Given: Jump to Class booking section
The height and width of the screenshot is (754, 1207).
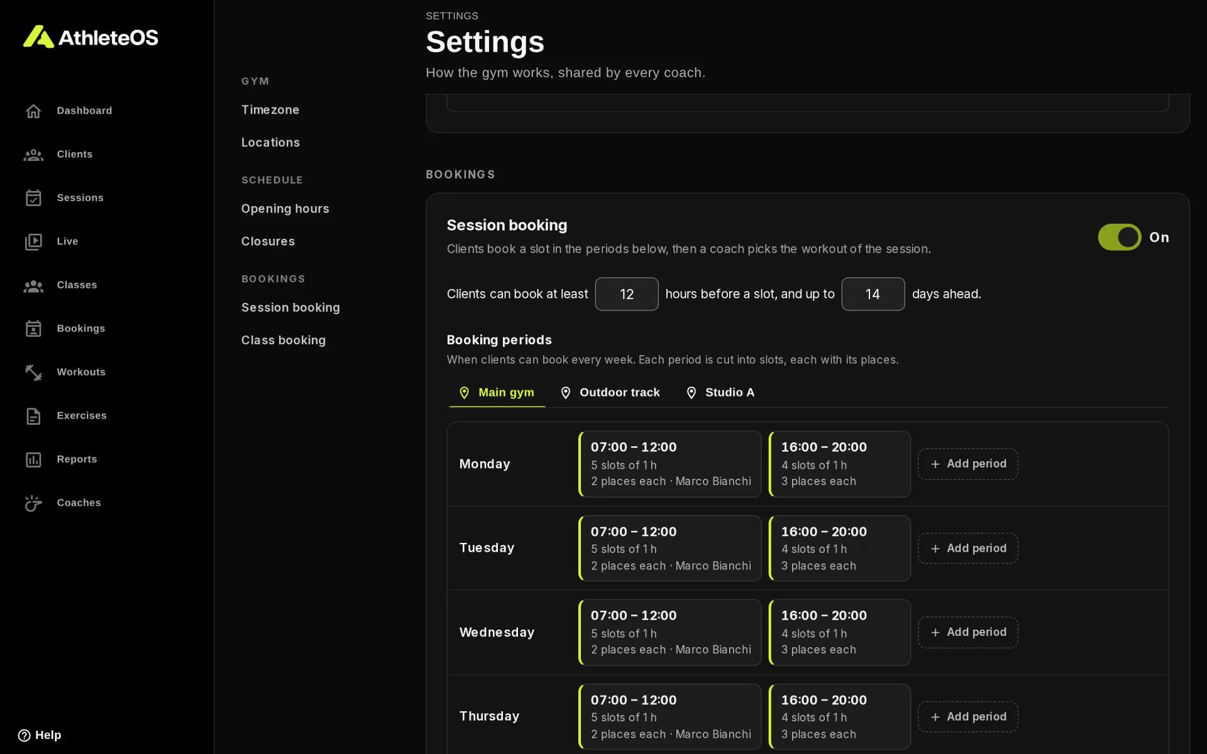Looking at the screenshot, I should 284,340.
